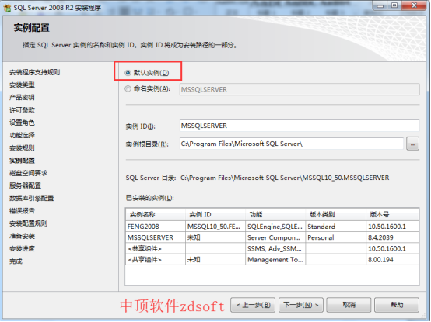Select the FENG2008 instance row
The width and height of the screenshot is (431, 322).
pyautogui.click(x=272, y=227)
